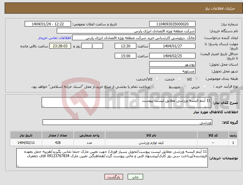This screenshot has width=243, height=185.
Task: Click the item name کیف لوازم ورزشی
Action: tap(151, 143)
